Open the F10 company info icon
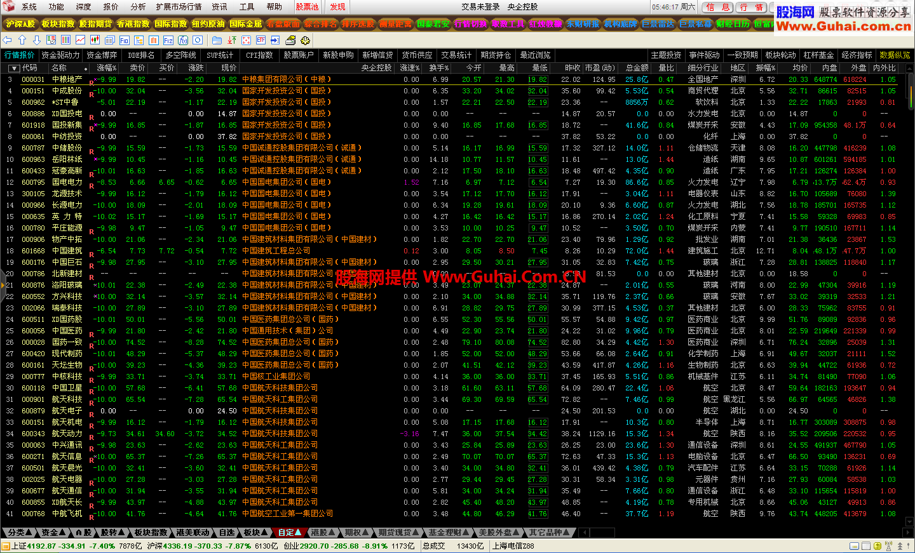Image resolution: width=915 pixels, height=553 pixels. point(125,40)
